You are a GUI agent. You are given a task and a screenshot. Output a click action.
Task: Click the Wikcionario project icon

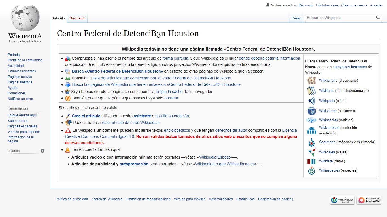coord(312,81)
